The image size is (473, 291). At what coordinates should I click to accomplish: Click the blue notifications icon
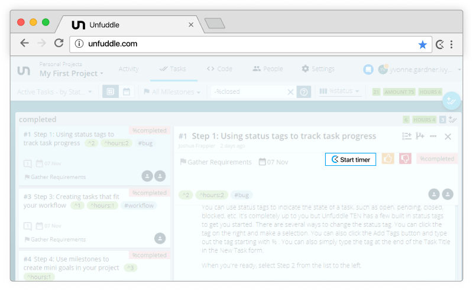pyautogui.click(x=368, y=70)
